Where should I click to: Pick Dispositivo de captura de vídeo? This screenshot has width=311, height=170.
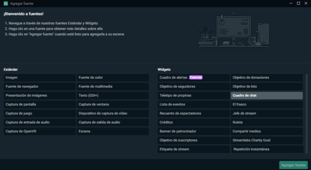113,113
